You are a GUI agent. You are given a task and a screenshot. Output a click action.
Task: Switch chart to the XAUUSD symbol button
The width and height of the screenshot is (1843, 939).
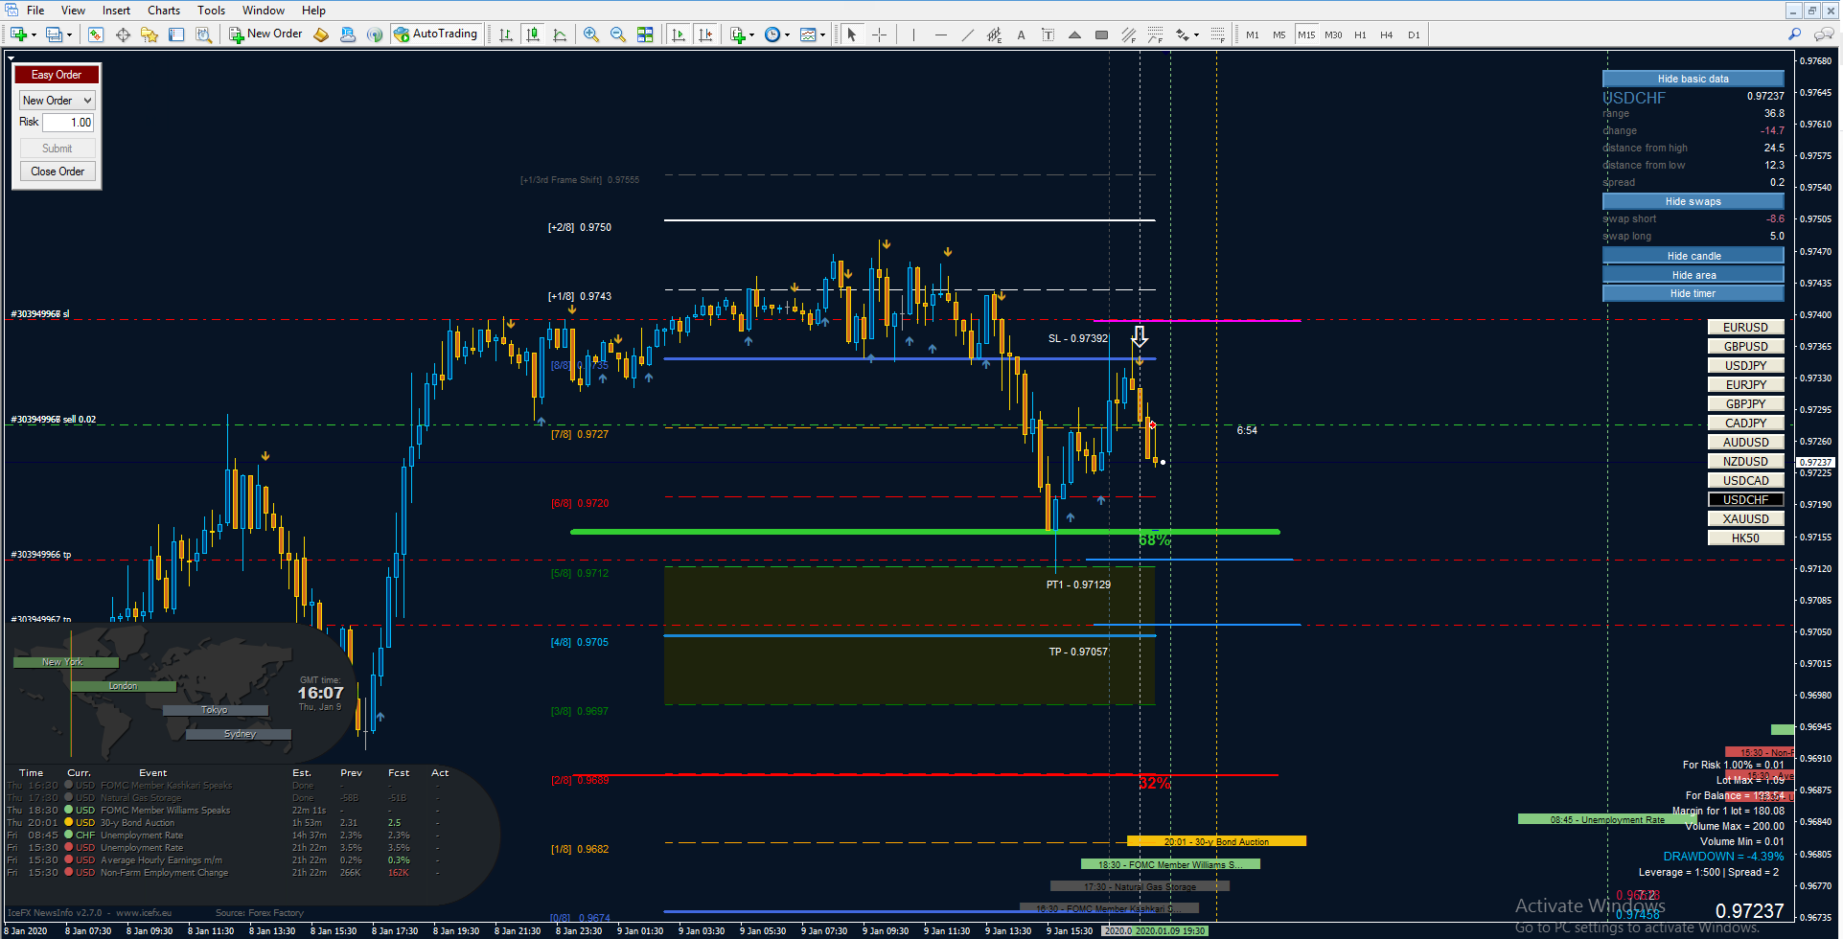tap(1745, 518)
